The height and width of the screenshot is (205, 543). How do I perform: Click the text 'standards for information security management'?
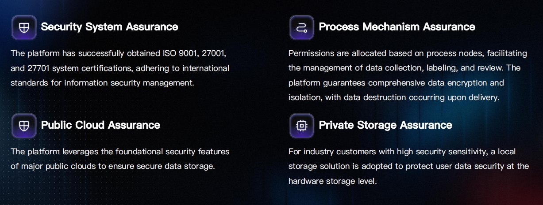102,83
